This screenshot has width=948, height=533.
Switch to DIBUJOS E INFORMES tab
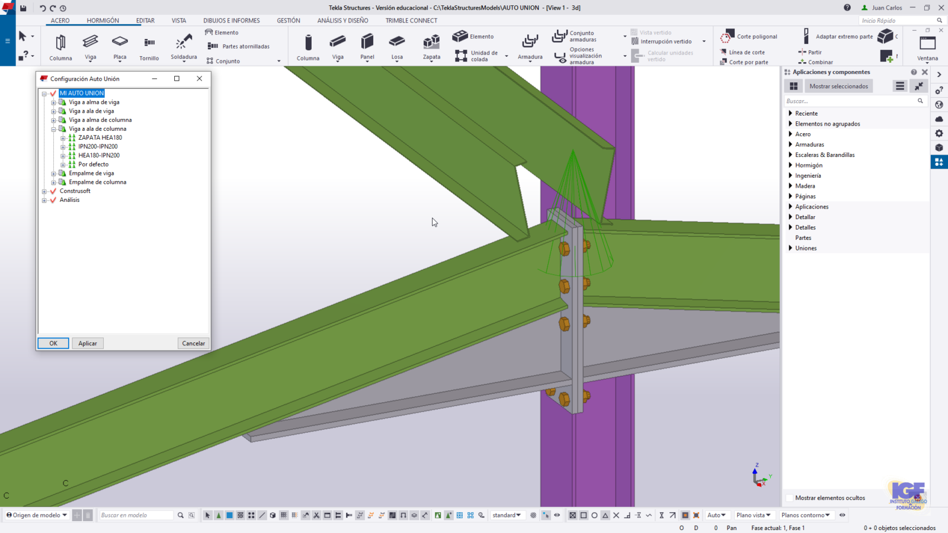point(231,21)
